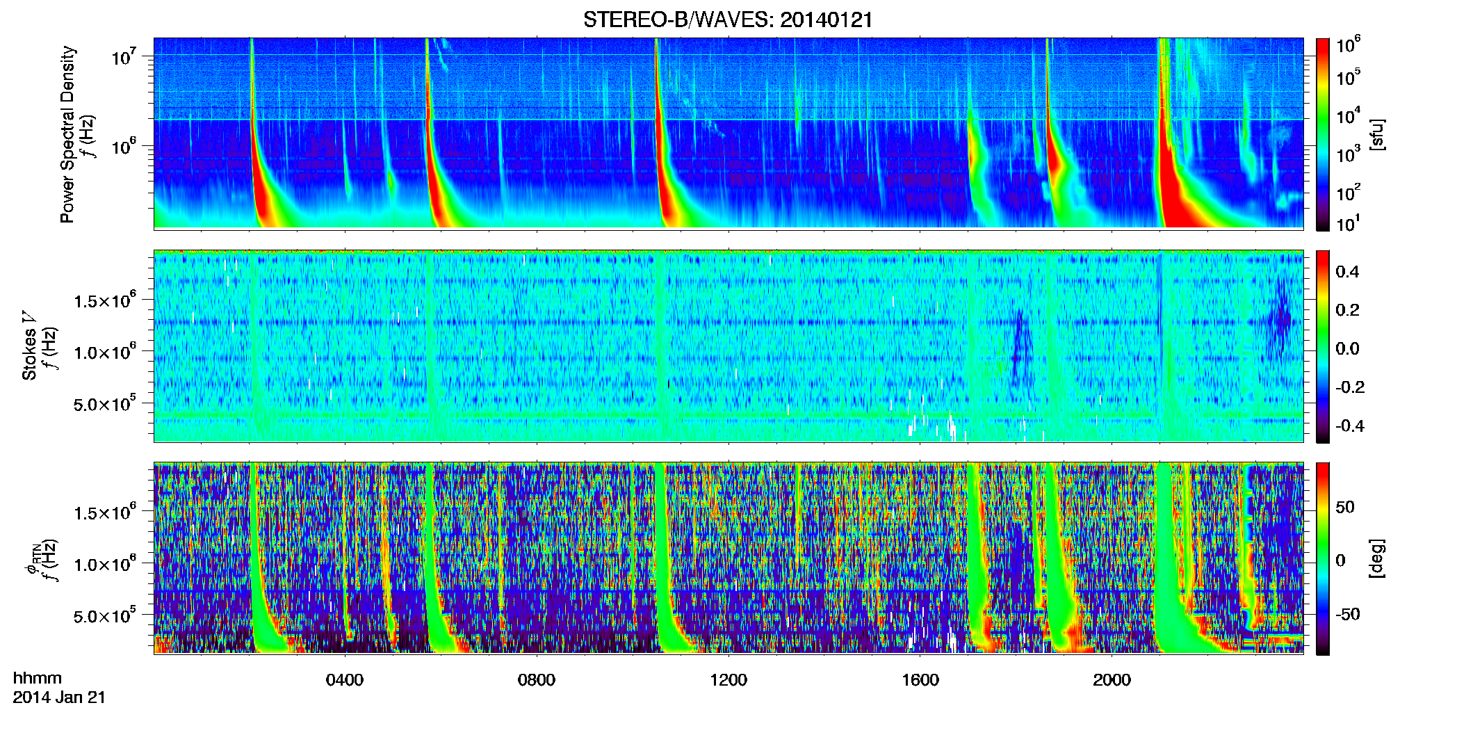Click the 10^7 frequency tick in top panel
Viewport: 1457px width, 751px height.
(124, 57)
